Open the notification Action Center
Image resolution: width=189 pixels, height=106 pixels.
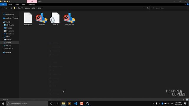tap(185, 103)
